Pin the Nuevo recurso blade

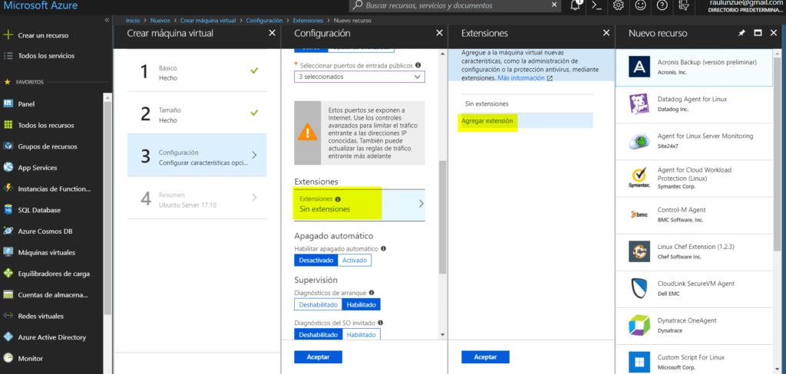pos(741,34)
